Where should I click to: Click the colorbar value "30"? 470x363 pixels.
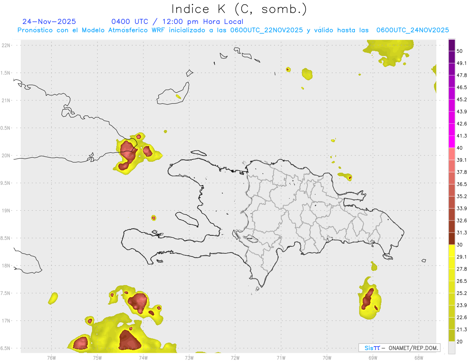coord(460,245)
